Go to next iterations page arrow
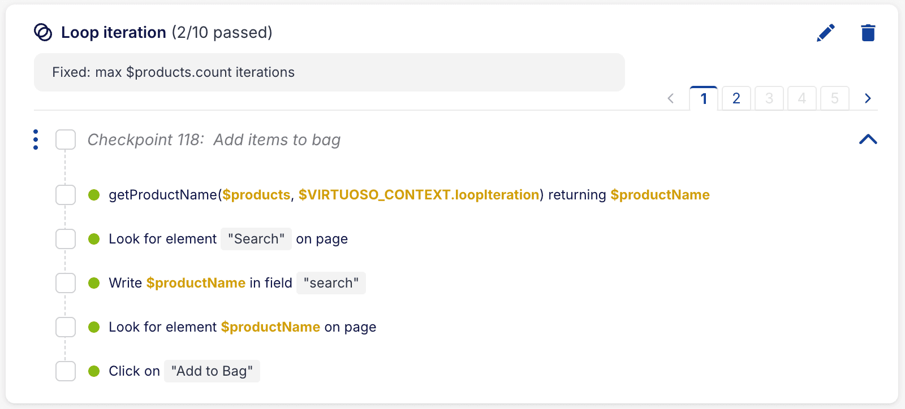Screen dimensions: 905x409 click(868, 98)
